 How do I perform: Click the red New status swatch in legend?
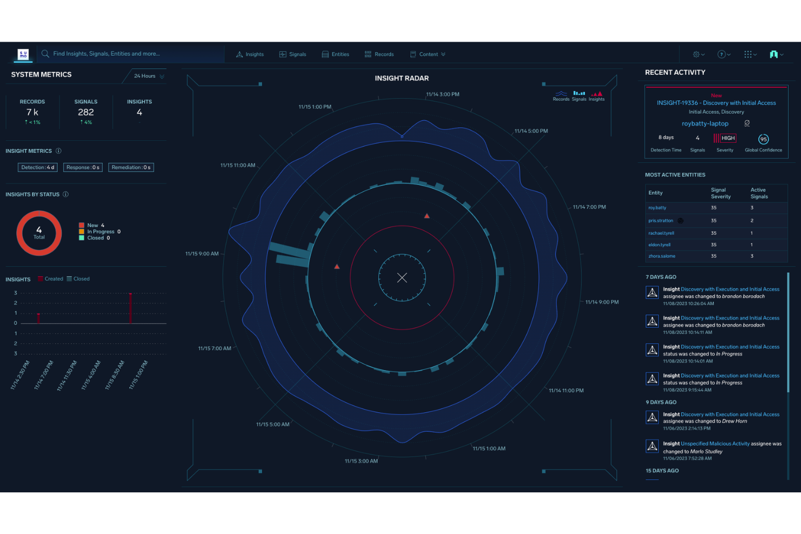coord(82,225)
